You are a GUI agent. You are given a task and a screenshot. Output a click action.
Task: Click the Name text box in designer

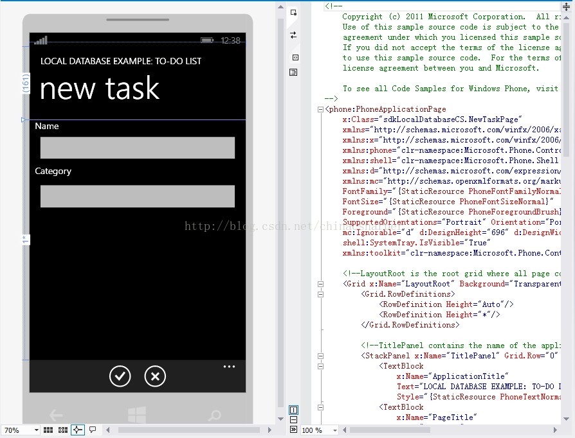click(x=138, y=148)
